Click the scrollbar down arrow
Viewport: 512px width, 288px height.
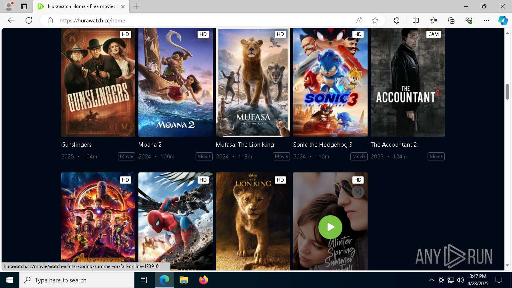(x=507, y=266)
